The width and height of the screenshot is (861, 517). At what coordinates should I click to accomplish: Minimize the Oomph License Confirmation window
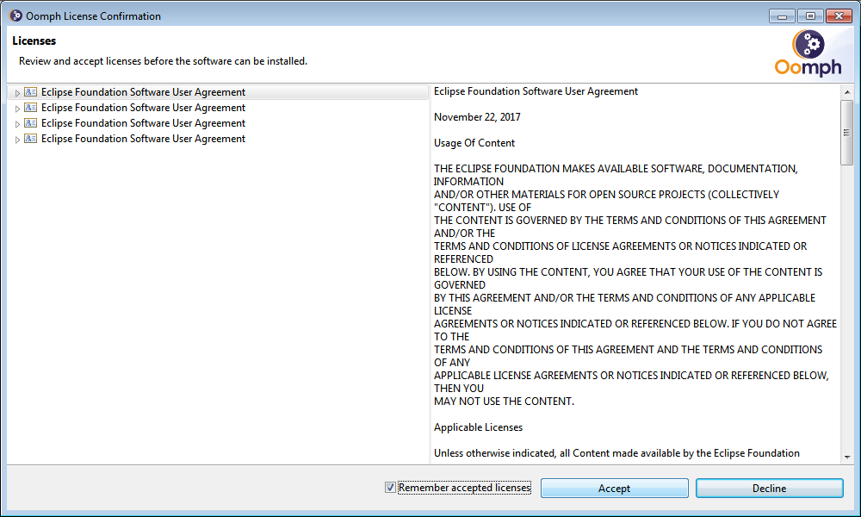782,16
